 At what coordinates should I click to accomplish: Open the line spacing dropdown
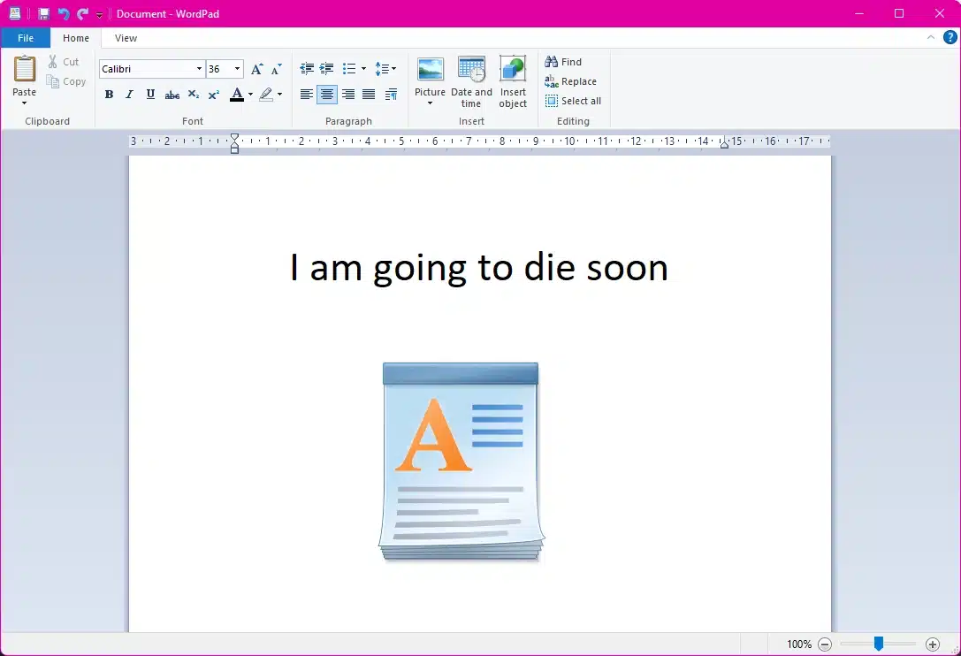pyautogui.click(x=385, y=69)
